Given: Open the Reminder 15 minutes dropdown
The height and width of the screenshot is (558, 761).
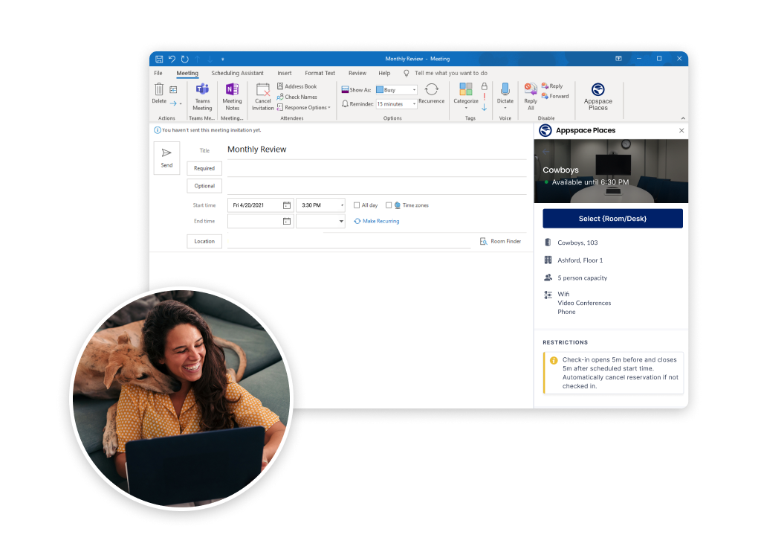Looking at the screenshot, I should 413,104.
